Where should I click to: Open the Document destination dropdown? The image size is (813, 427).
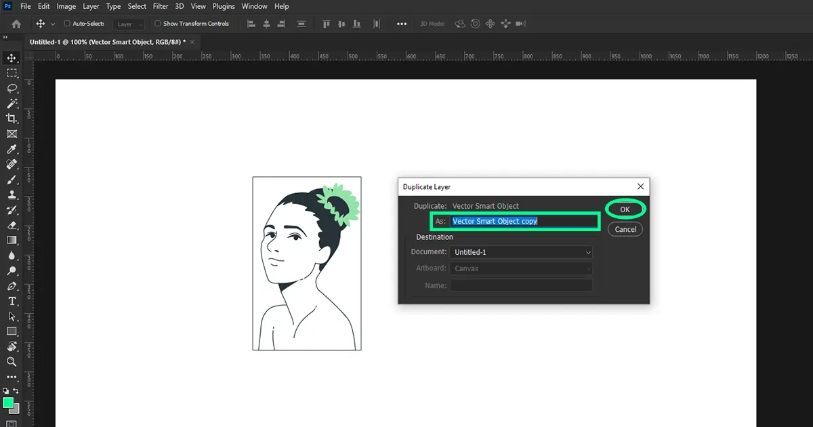(520, 251)
